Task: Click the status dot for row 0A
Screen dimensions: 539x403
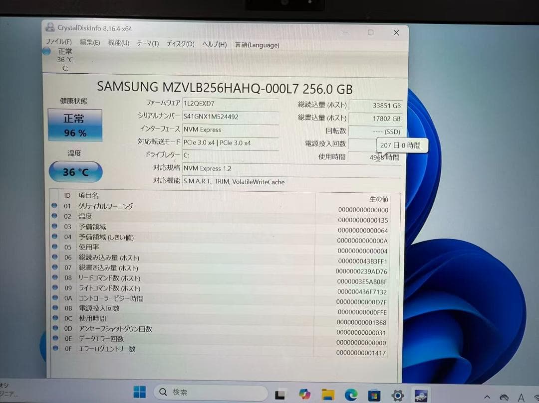Action: 55,297
